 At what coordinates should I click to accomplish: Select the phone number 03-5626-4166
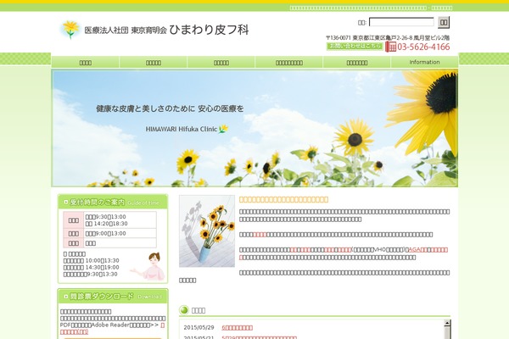click(423, 47)
